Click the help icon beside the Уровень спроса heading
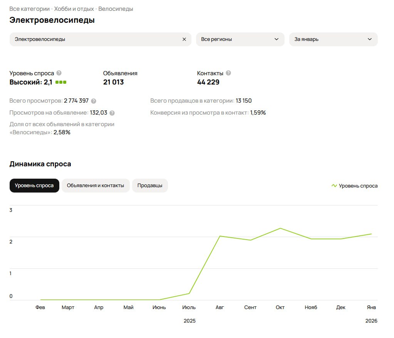 [x=59, y=73]
